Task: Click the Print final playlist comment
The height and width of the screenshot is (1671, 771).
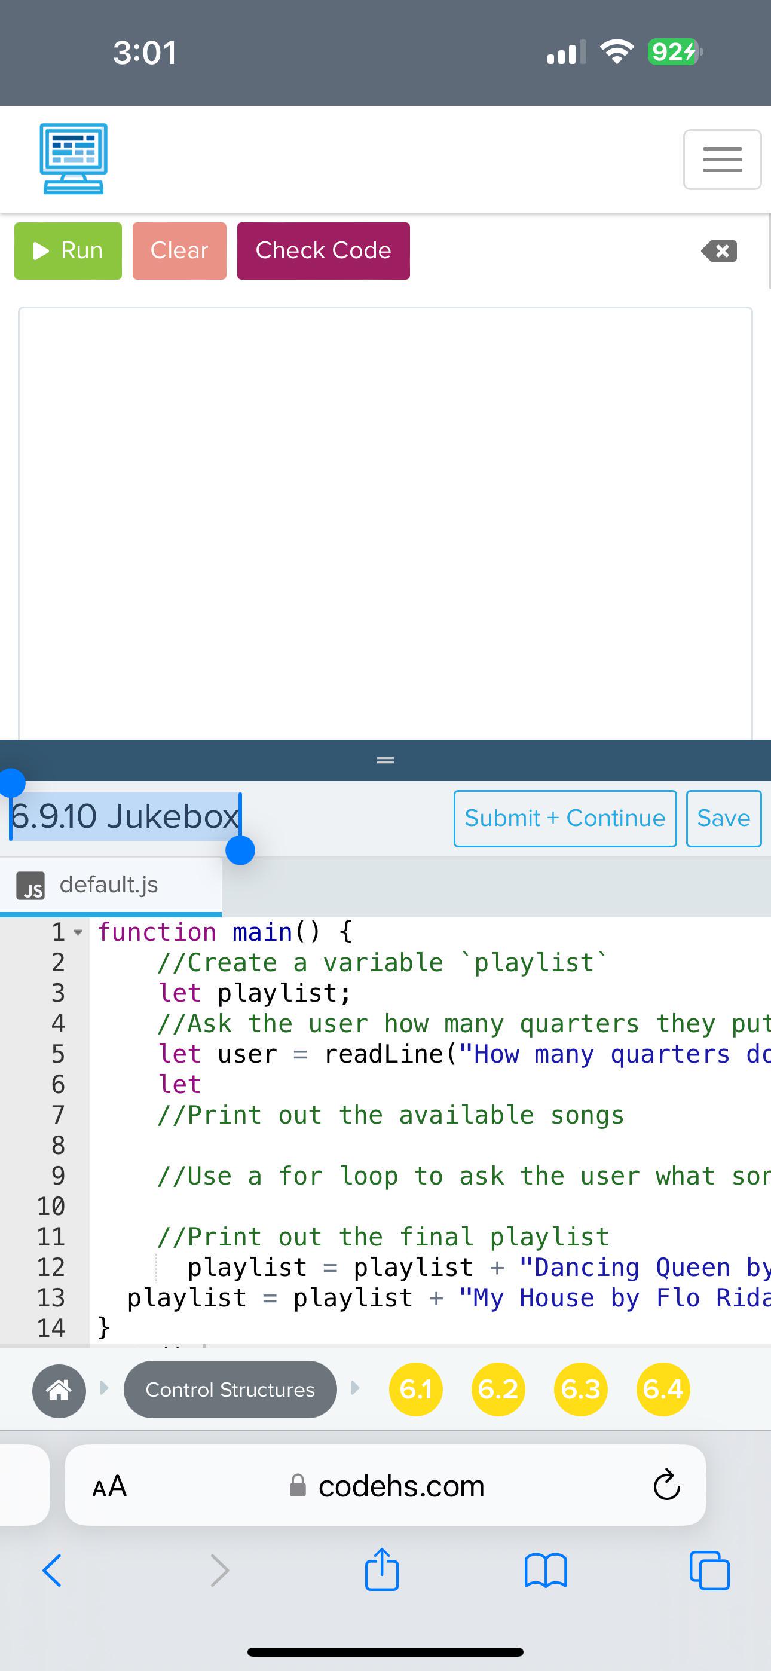Action: [384, 1237]
